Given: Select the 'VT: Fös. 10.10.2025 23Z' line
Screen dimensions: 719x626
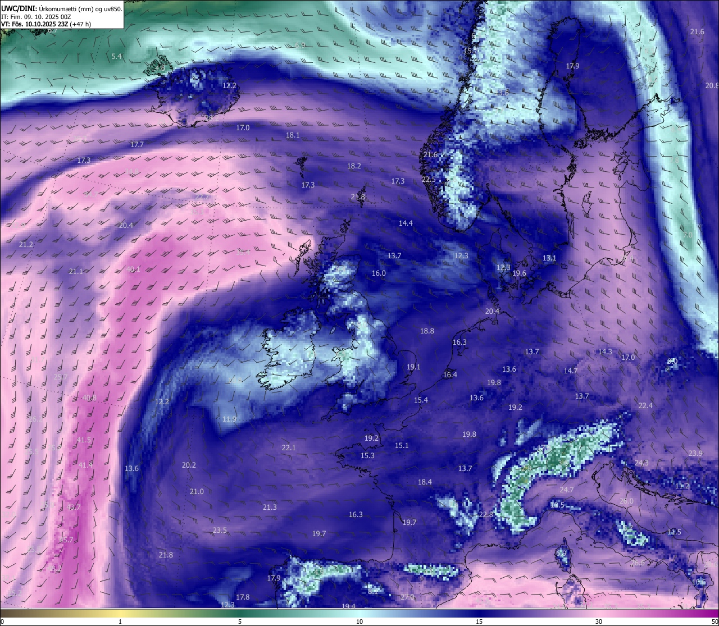Looking at the screenshot, I should [x=35, y=25].
